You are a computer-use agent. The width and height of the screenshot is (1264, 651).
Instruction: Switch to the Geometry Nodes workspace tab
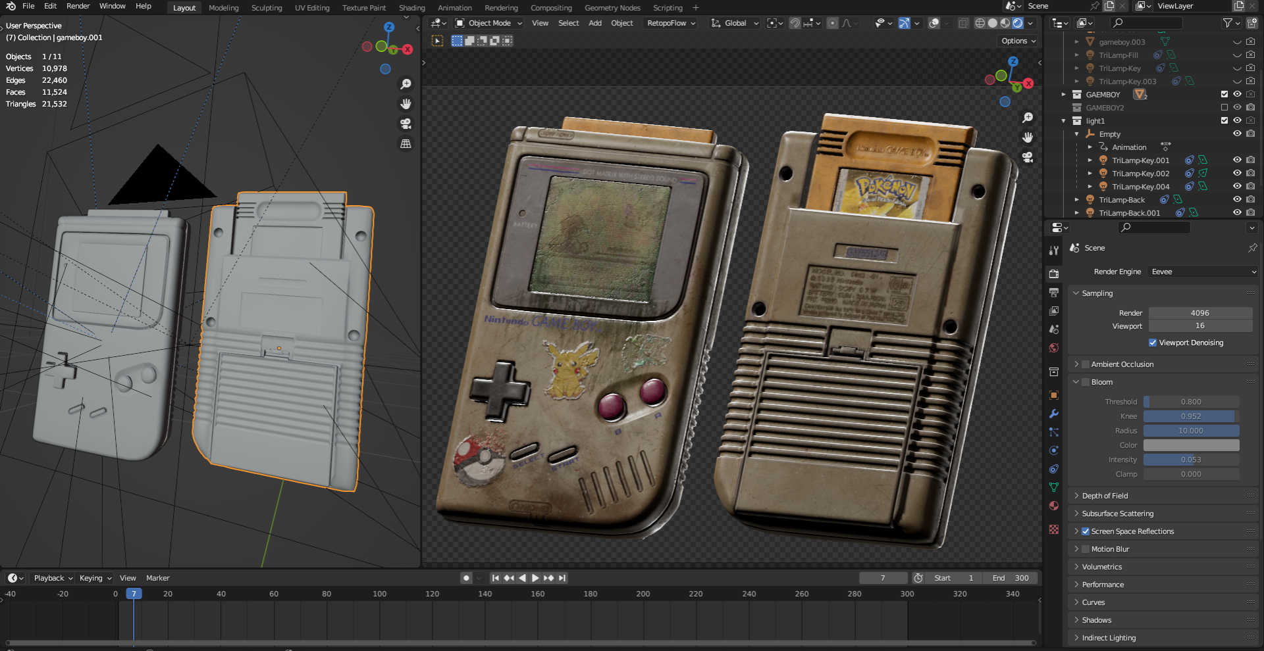(x=612, y=8)
